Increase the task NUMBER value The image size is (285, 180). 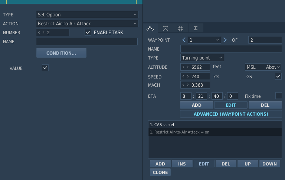pos(43,32)
